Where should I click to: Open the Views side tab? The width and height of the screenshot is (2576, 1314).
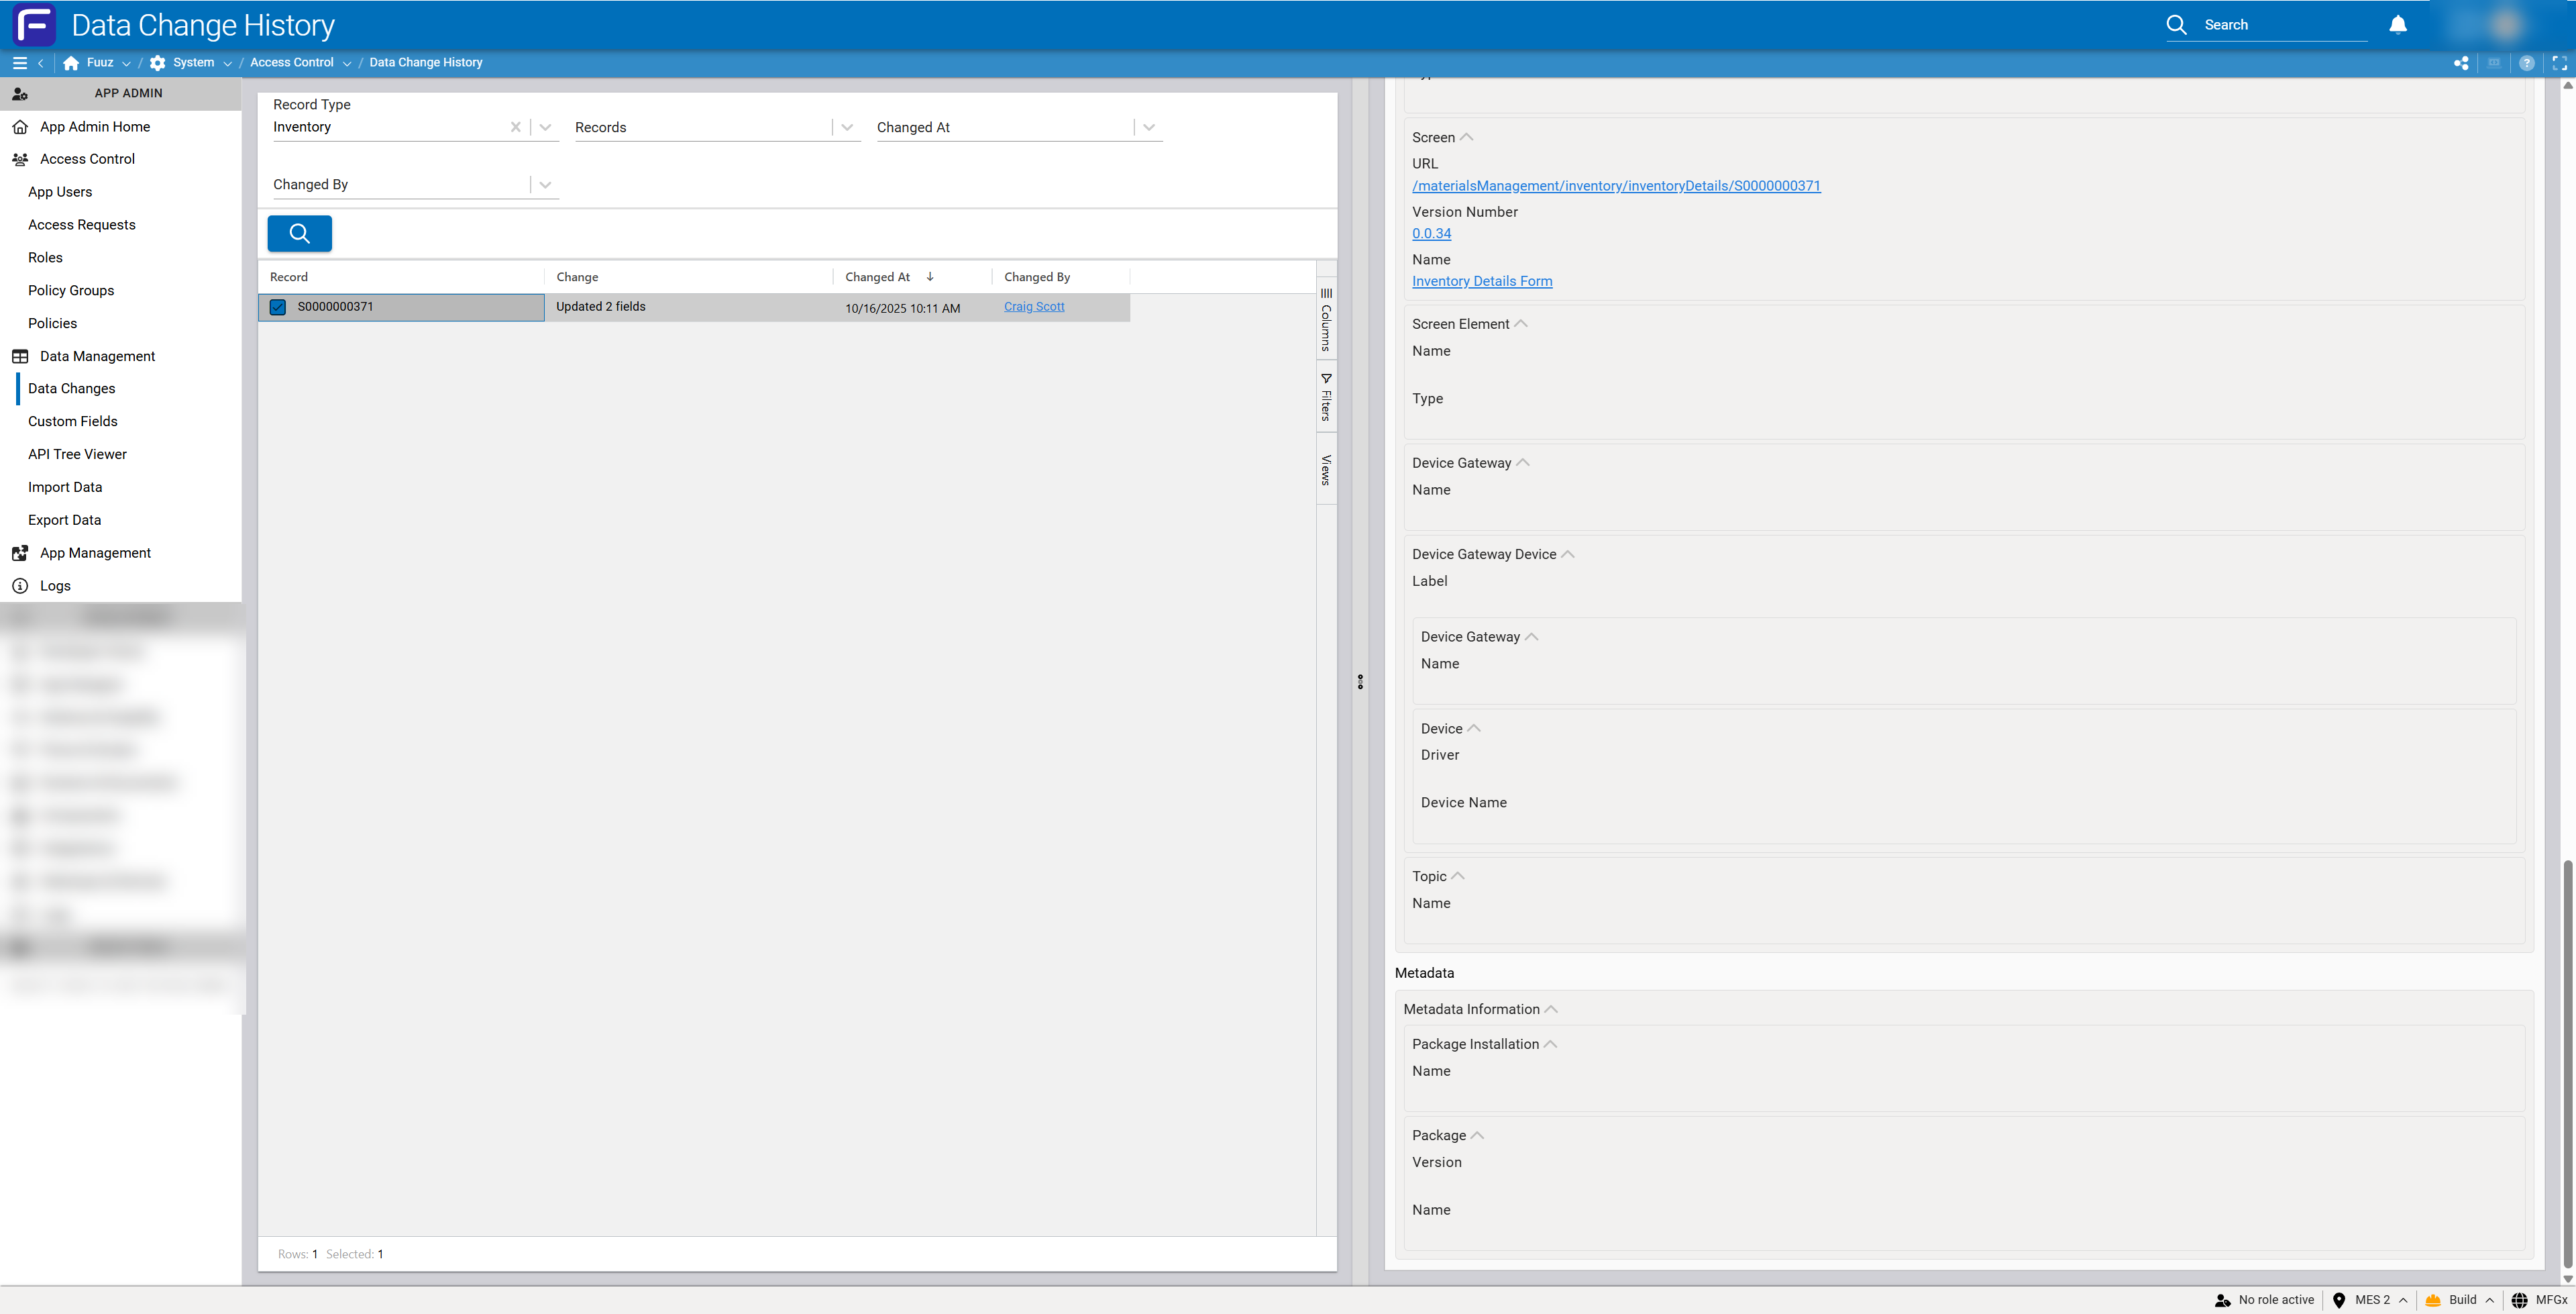[1326, 469]
